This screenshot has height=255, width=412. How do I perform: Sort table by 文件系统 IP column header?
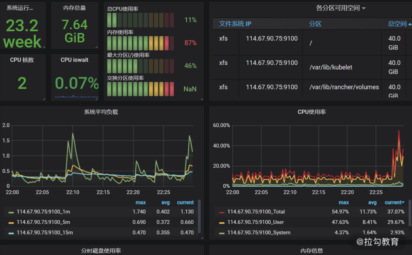pyautogui.click(x=235, y=24)
